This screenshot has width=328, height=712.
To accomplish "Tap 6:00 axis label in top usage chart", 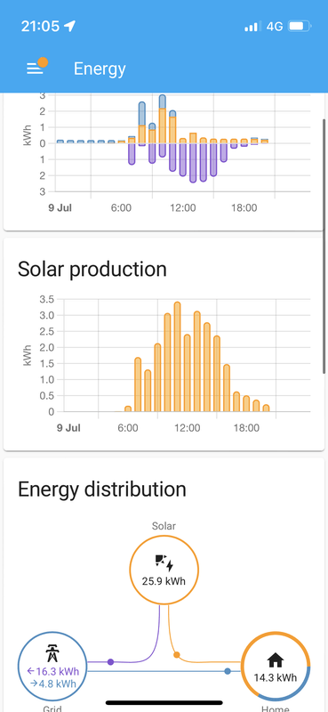I will (x=121, y=208).
